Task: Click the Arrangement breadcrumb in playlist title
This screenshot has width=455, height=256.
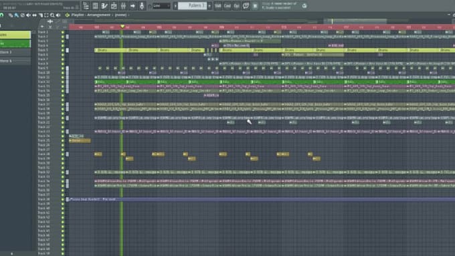Action: pos(98,15)
